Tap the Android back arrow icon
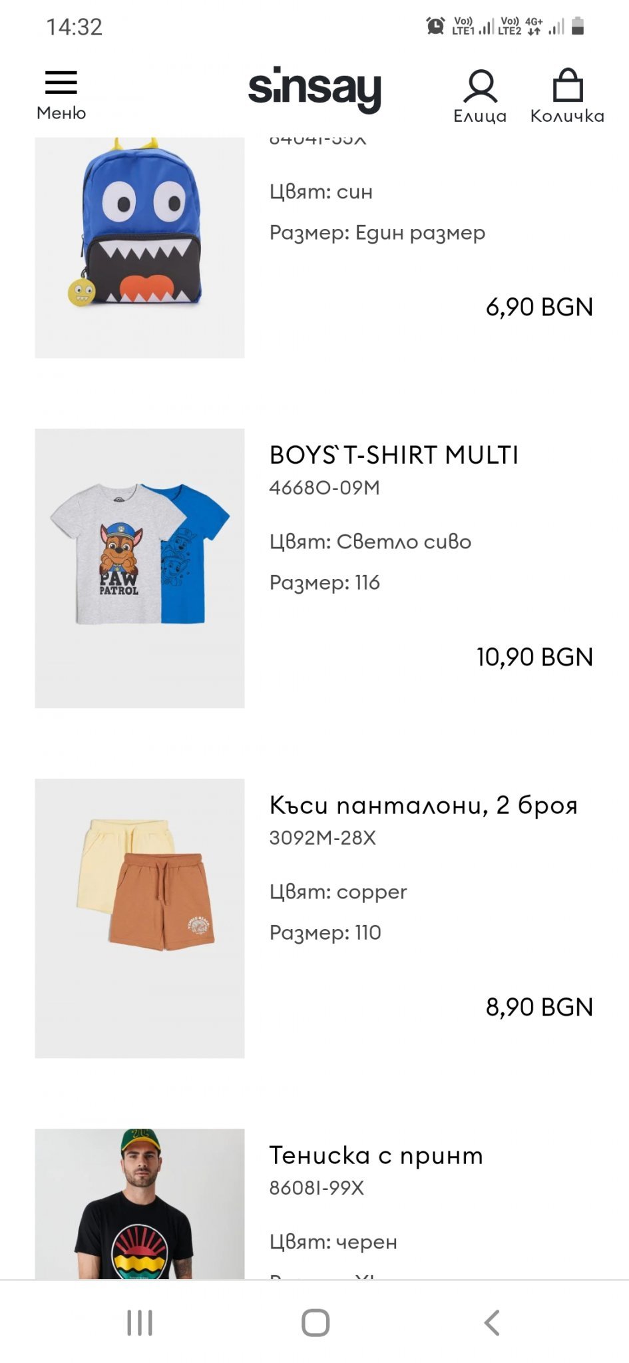Screen dimensions: 629x1363 [x=492, y=1322]
